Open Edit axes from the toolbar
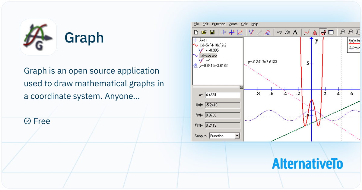Image resolution: width=362 pixels, height=190 pixels. tap(224, 32)
